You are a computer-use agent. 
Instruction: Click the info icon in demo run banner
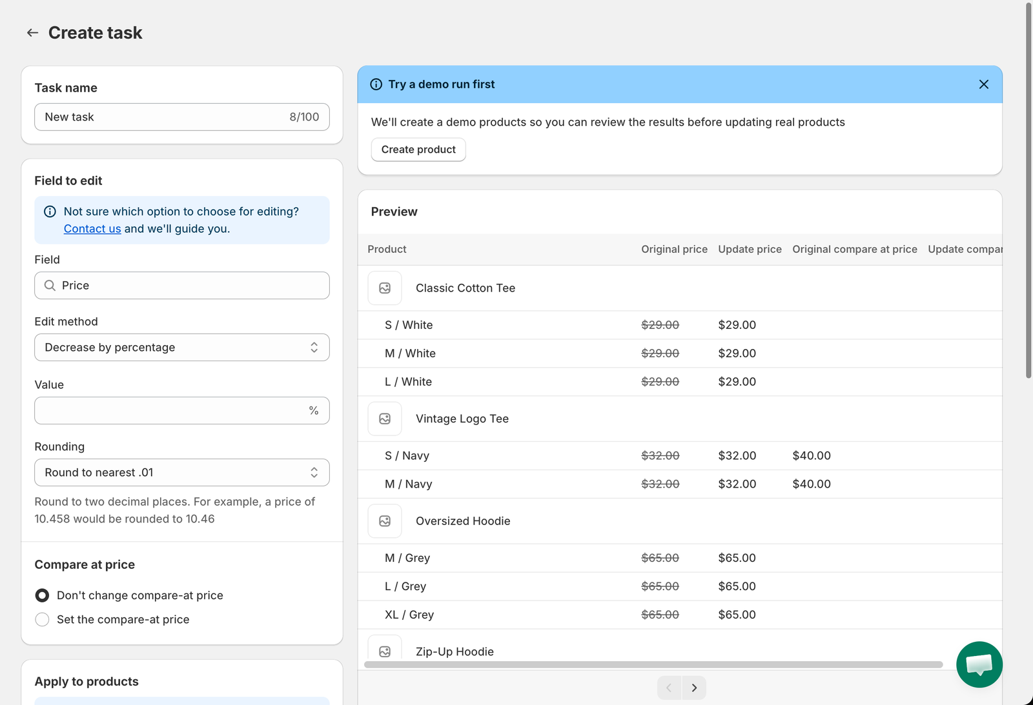coord(376,84)
